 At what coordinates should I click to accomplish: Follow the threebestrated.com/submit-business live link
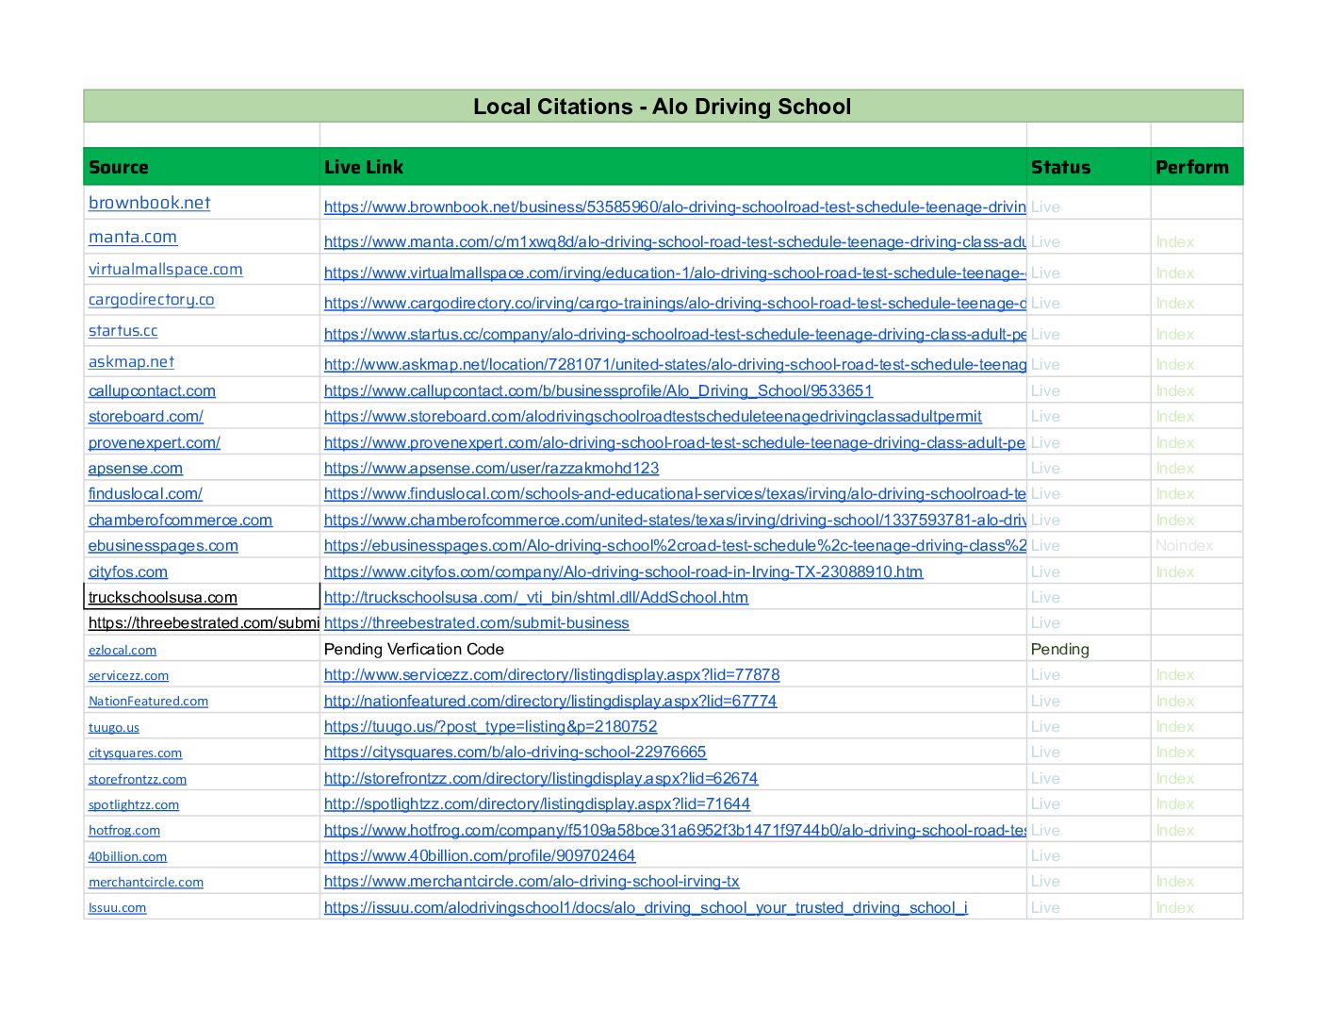(476, 622)
